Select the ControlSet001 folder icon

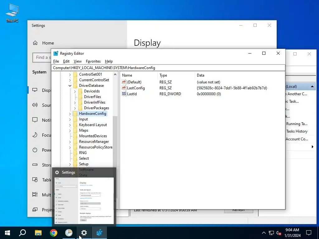click(75, 74)
